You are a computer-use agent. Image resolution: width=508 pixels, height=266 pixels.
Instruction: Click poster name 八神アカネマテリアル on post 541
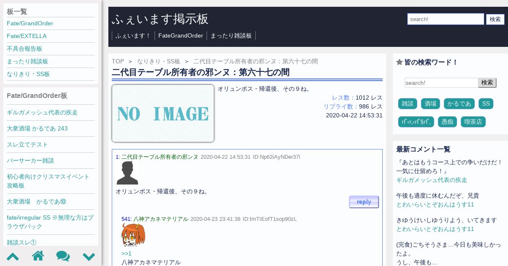click(161, 219)
